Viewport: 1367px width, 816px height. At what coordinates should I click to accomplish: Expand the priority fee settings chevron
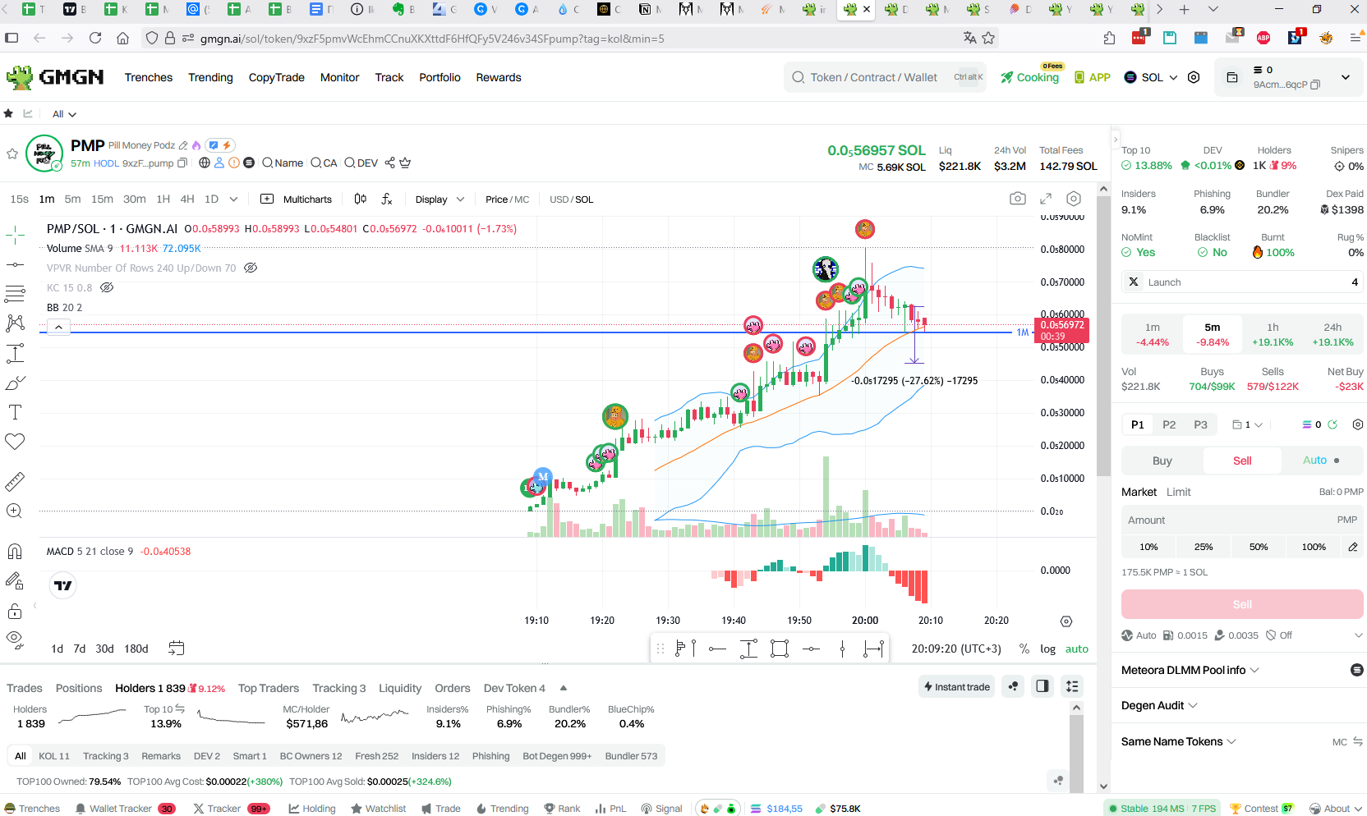1358,635
